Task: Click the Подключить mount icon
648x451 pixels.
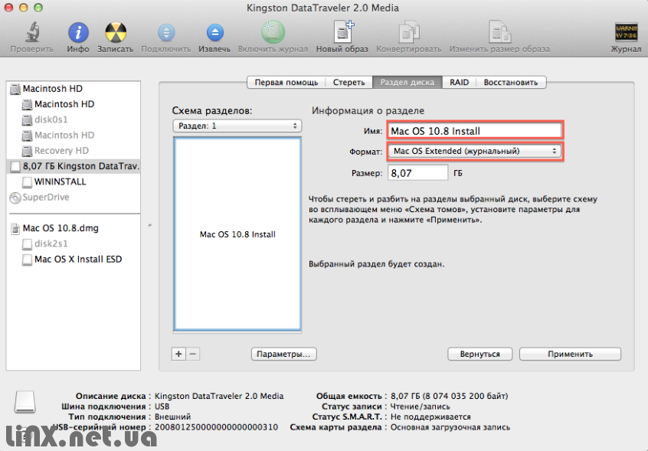Action: click(166, 32)
